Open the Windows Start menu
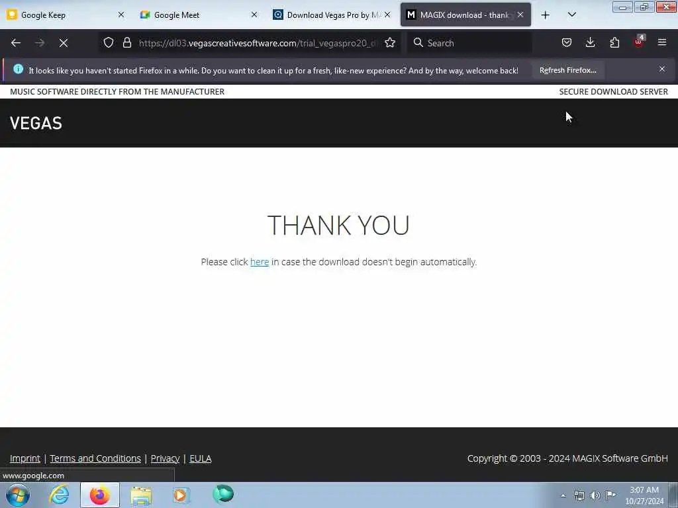The height and width of the screenshot is (508, 678). point(18,495)
